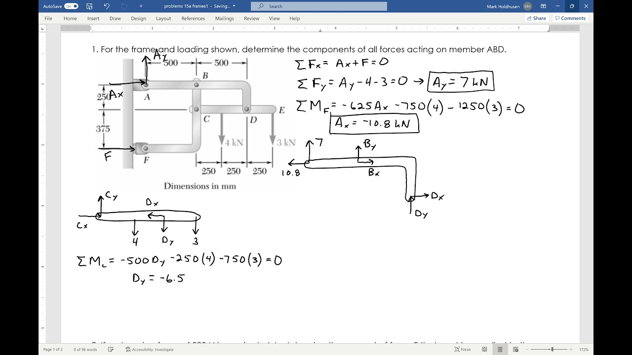This screenshot has width=632, height=355.
Task: Open the 172% zoom level dialog
Action: click(x=584, y=350)
